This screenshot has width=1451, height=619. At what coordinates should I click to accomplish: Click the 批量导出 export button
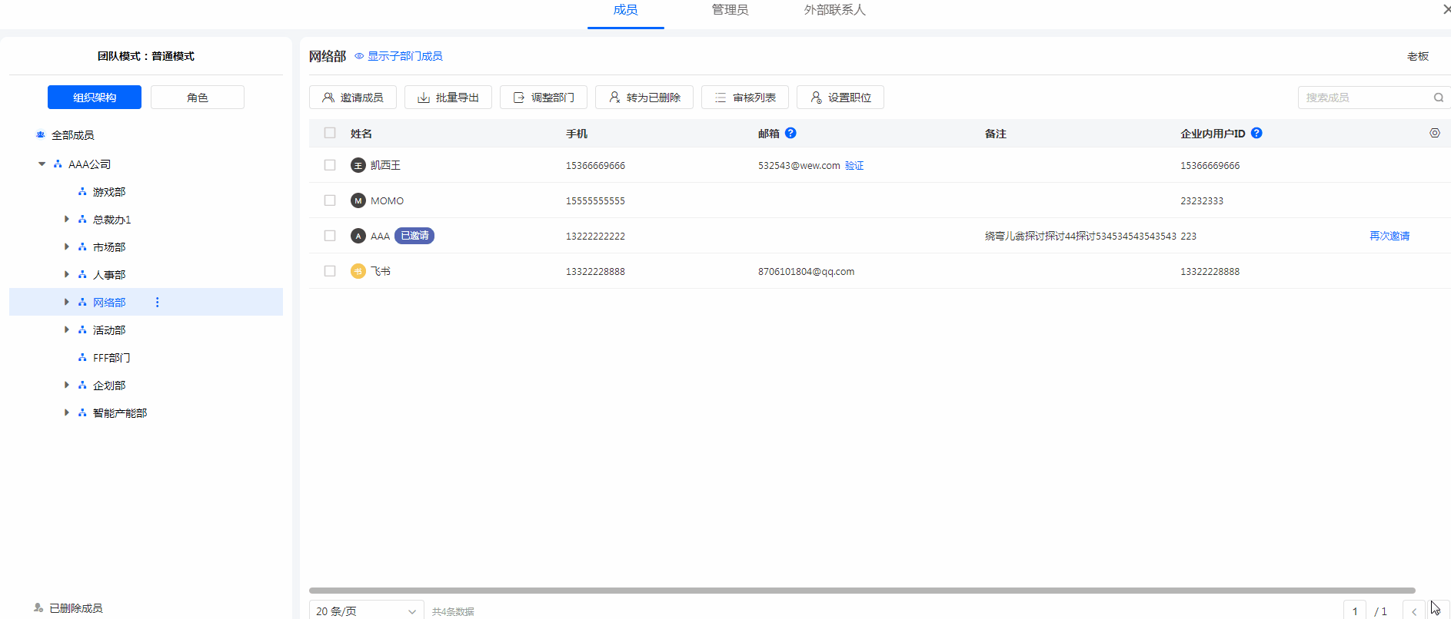[x=448, y=98]
